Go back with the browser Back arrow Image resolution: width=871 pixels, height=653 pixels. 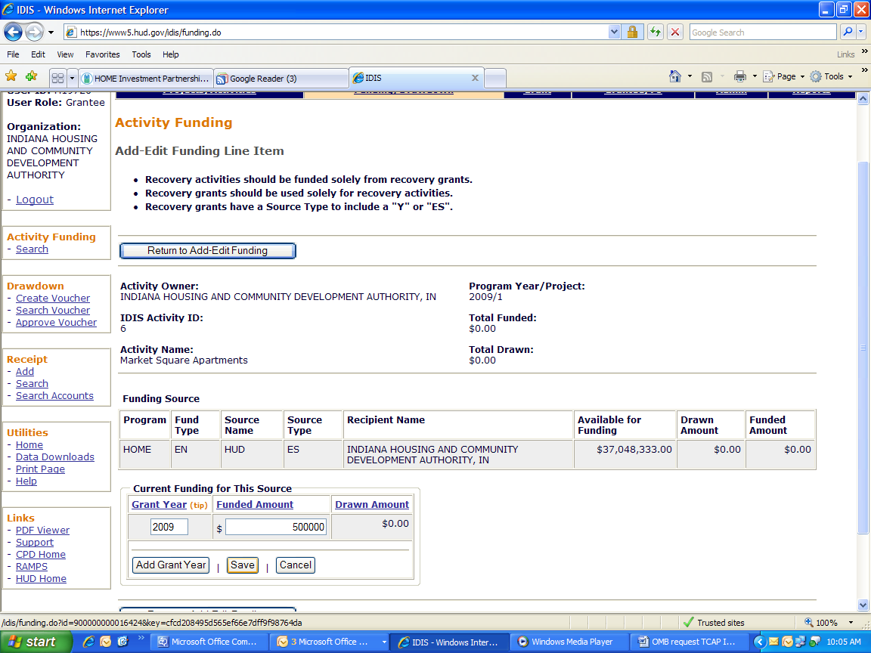click(x=14, y=32)
